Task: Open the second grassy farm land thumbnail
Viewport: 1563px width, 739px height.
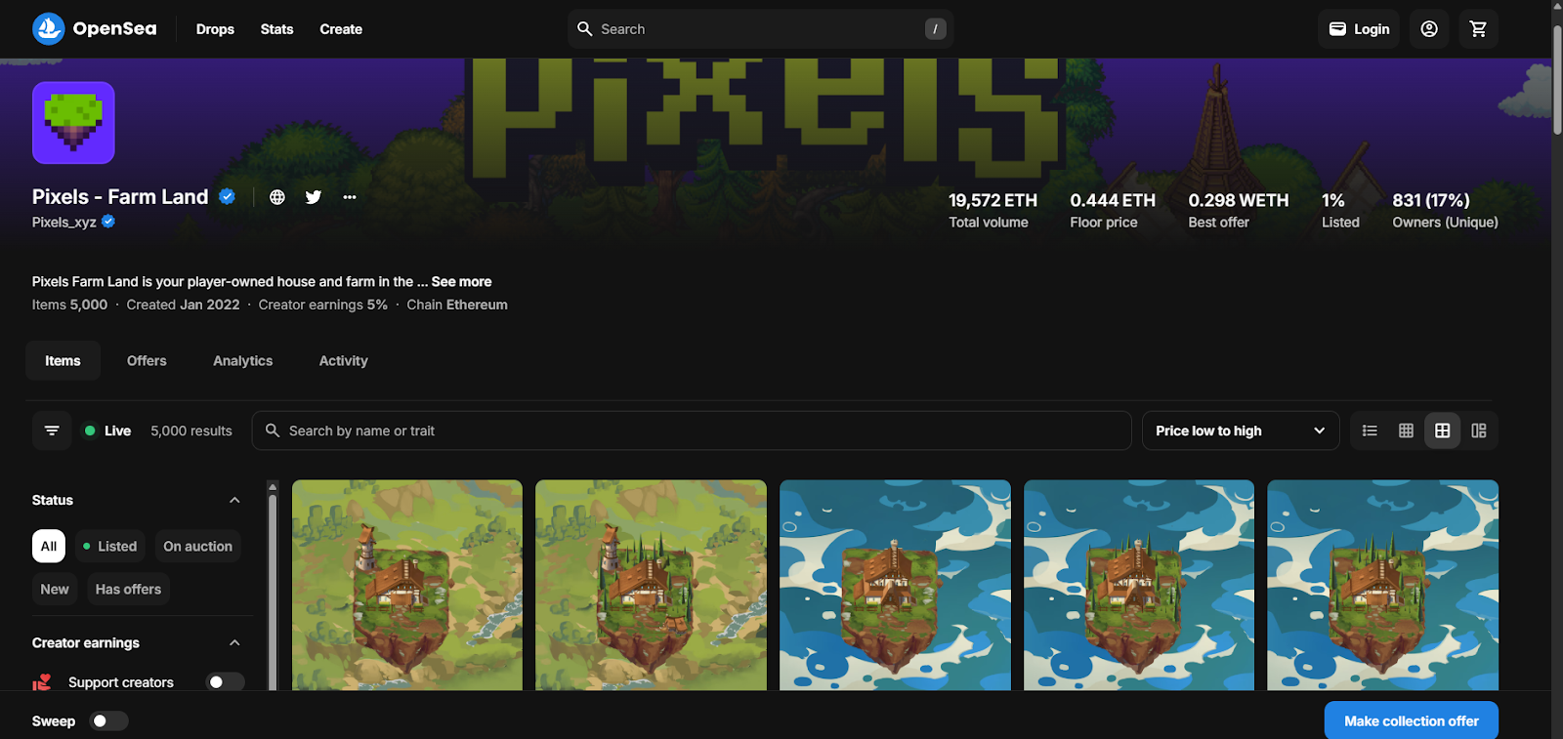Action: [x=651, y=585]
